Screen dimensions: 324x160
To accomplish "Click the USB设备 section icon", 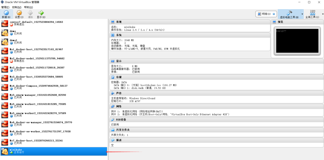I will click(113, 119).
